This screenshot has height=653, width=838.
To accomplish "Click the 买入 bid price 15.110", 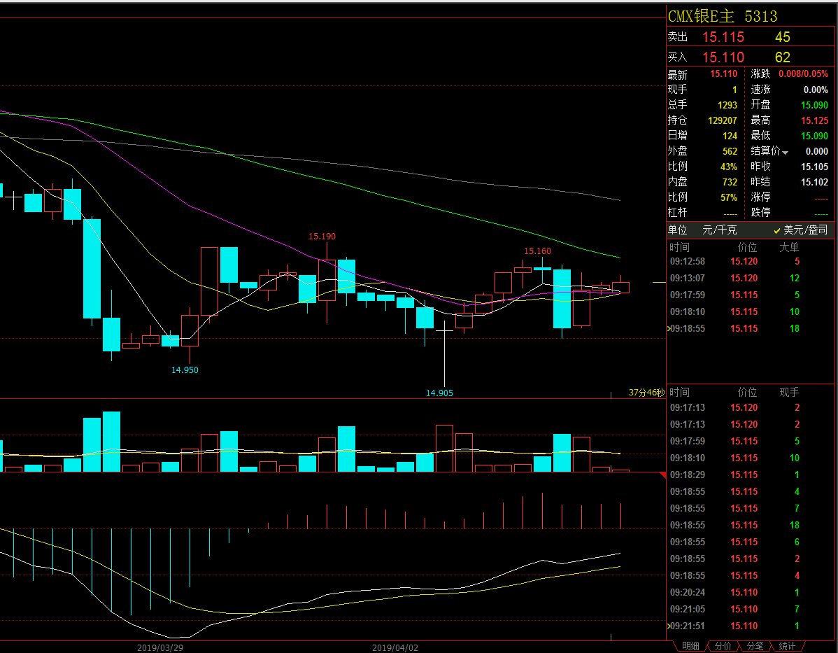I will click(723, 57).
